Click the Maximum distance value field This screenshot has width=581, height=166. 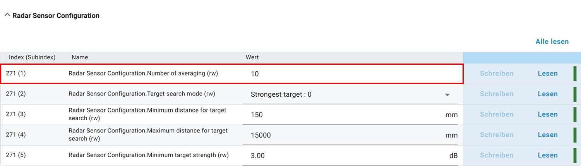[344, 135]
